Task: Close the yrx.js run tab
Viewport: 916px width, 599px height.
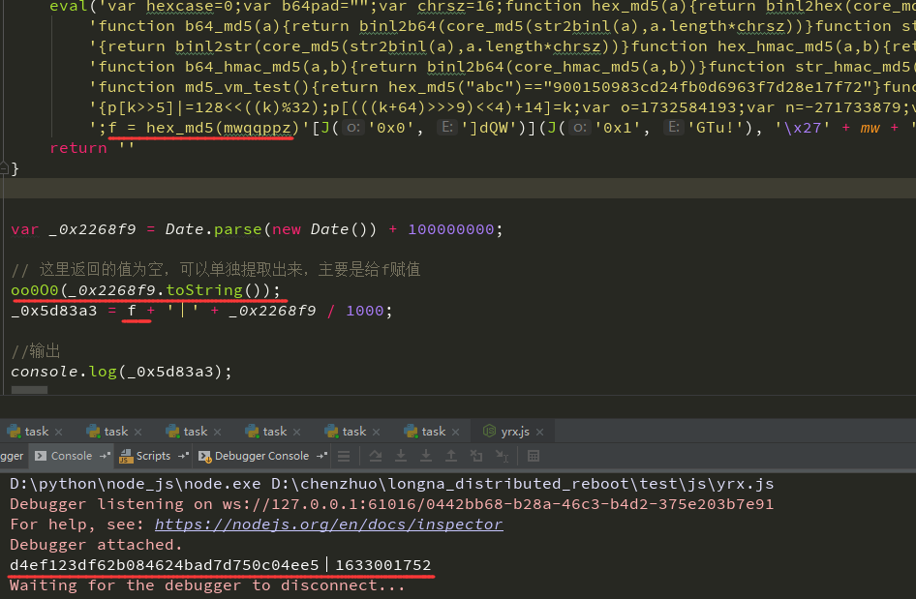Action: [x=540, y=433]
